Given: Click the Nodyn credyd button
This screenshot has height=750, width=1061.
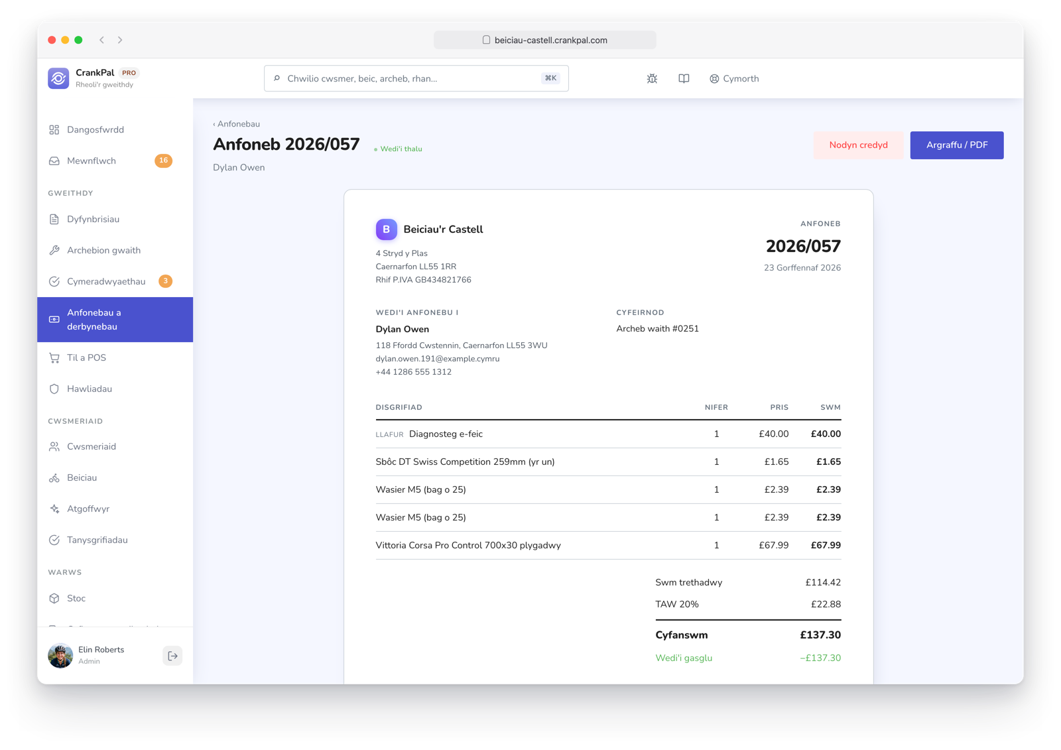Looking at the screenshot, I should (858, 145).
